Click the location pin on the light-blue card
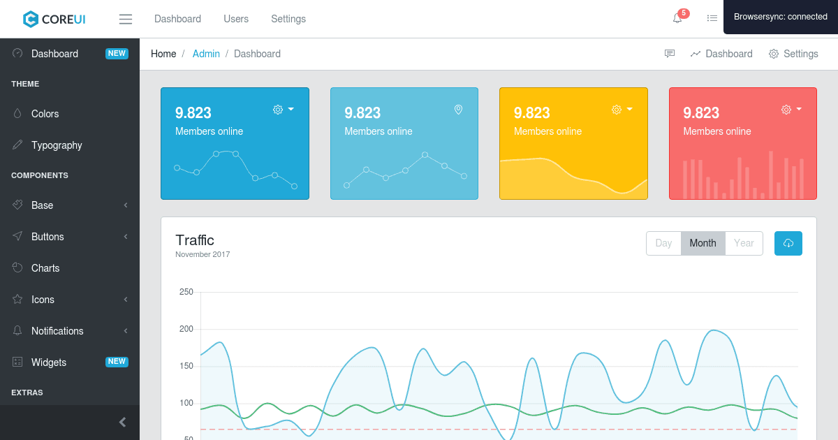This screenshot has height=440, width=838. [458, 110]
